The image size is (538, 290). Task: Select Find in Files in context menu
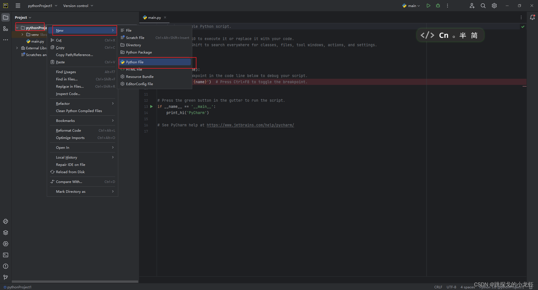point(82,79)
